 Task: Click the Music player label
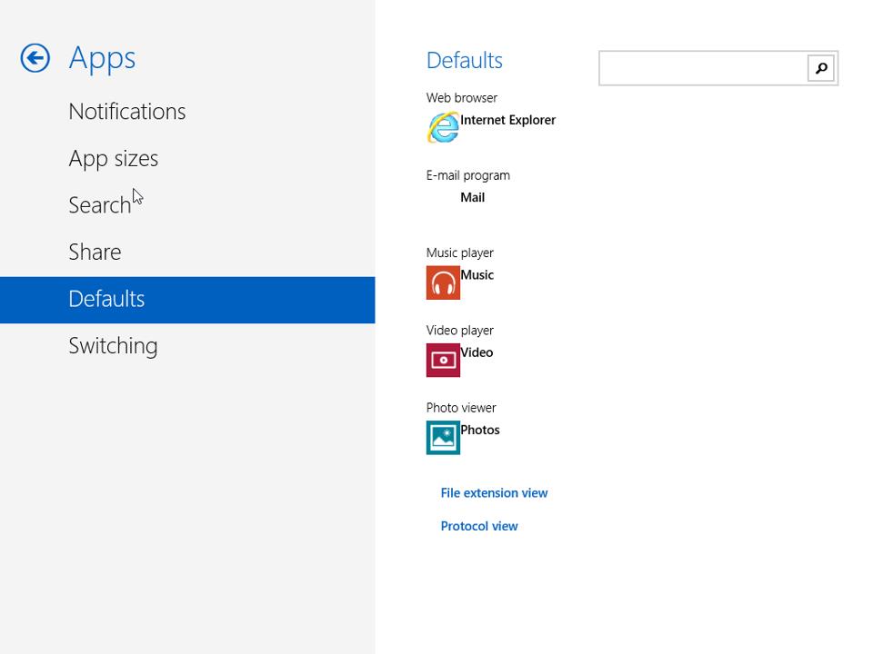click(459, 253)
